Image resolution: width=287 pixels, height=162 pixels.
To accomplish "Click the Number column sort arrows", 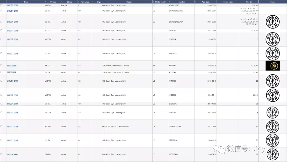I will click(x=170, y=2).
